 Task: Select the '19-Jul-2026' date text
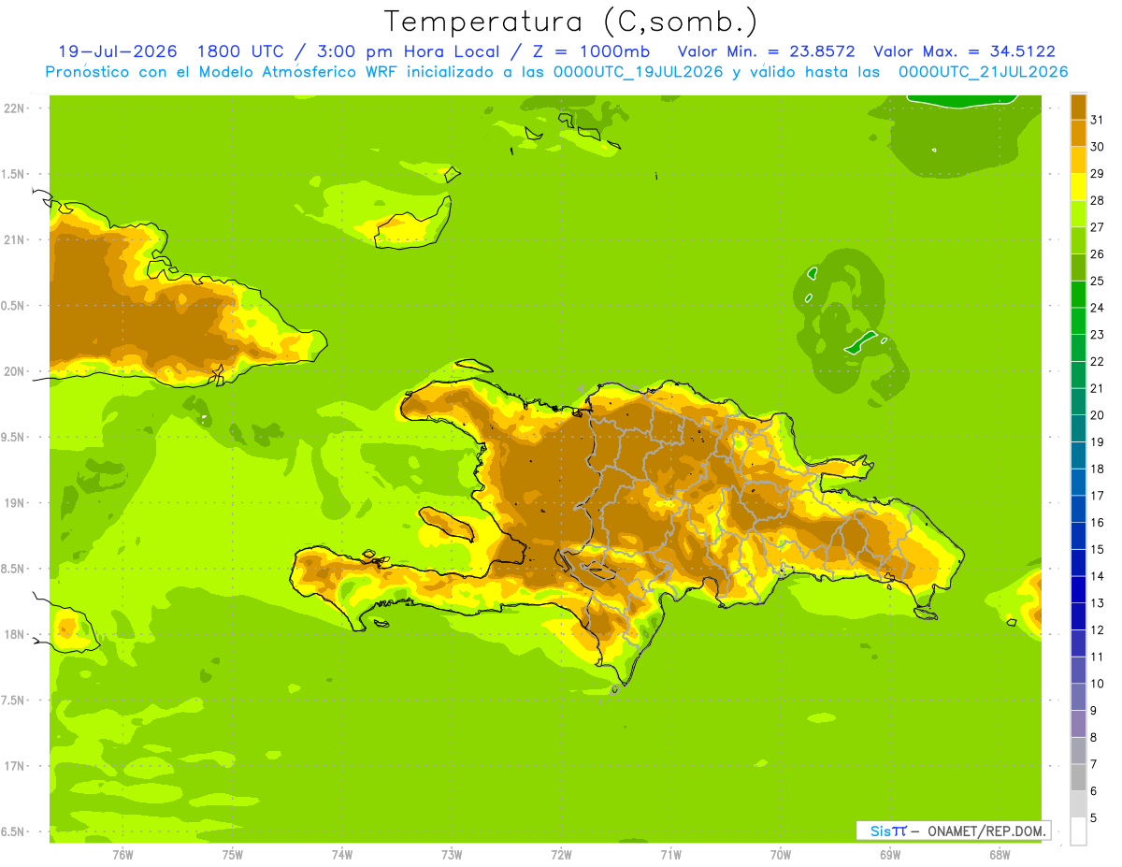pos(120,51)
